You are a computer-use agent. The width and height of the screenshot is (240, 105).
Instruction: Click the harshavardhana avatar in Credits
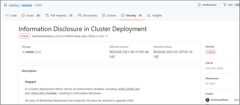[207, 100]
